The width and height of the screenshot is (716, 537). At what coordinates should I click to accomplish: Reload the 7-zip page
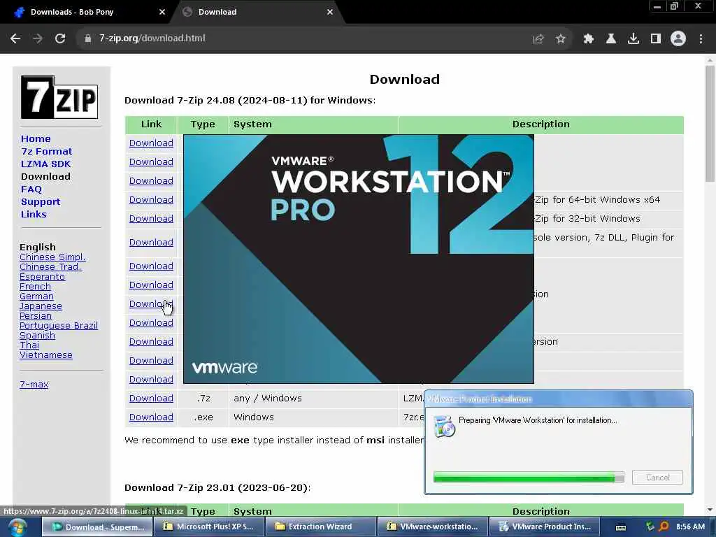click(60, 38)
